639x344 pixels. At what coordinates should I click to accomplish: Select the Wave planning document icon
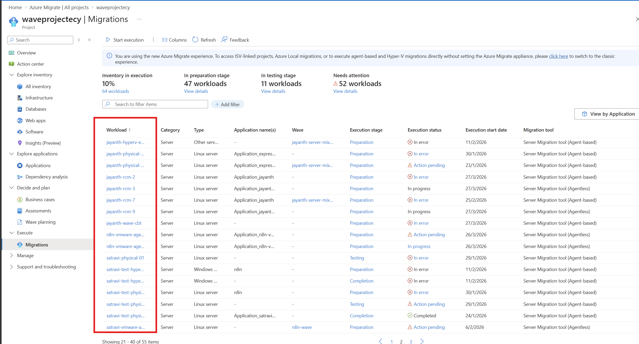(x=20, y=222)
